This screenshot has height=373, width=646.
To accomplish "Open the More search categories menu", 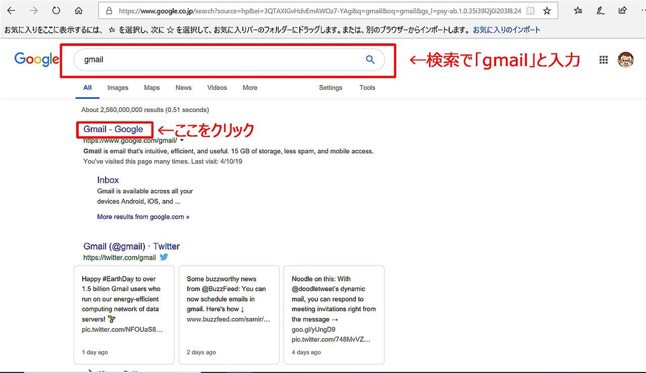I will pyautogui.click(x=250, y=88).
